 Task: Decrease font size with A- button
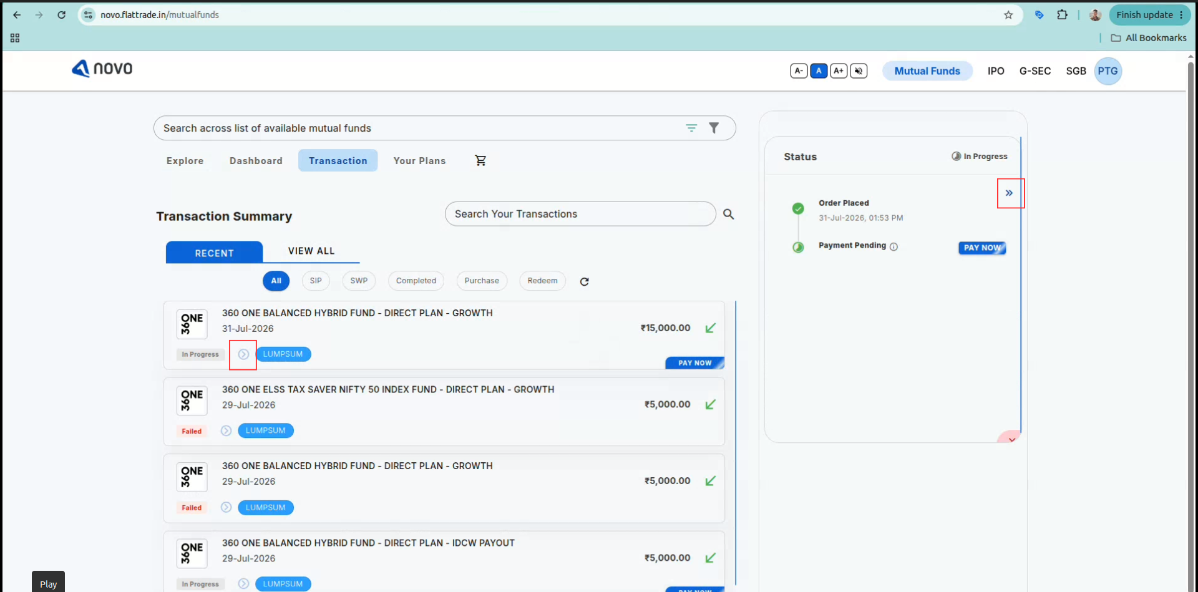tap(799, 71)
